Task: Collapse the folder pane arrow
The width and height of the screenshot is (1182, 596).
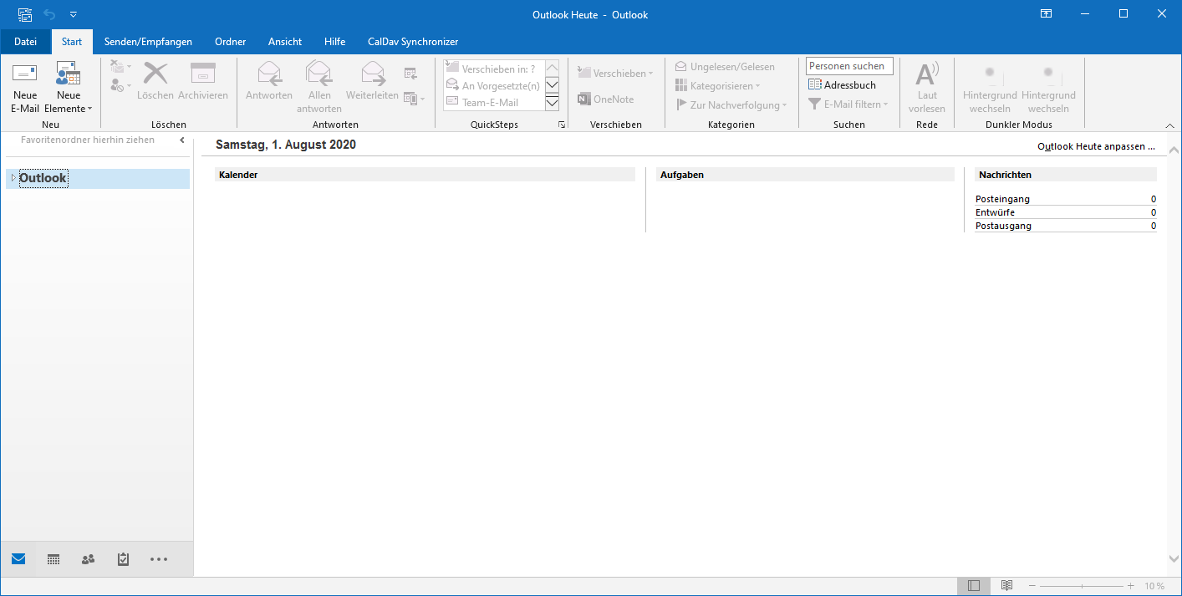Action: tap(182, 140)
